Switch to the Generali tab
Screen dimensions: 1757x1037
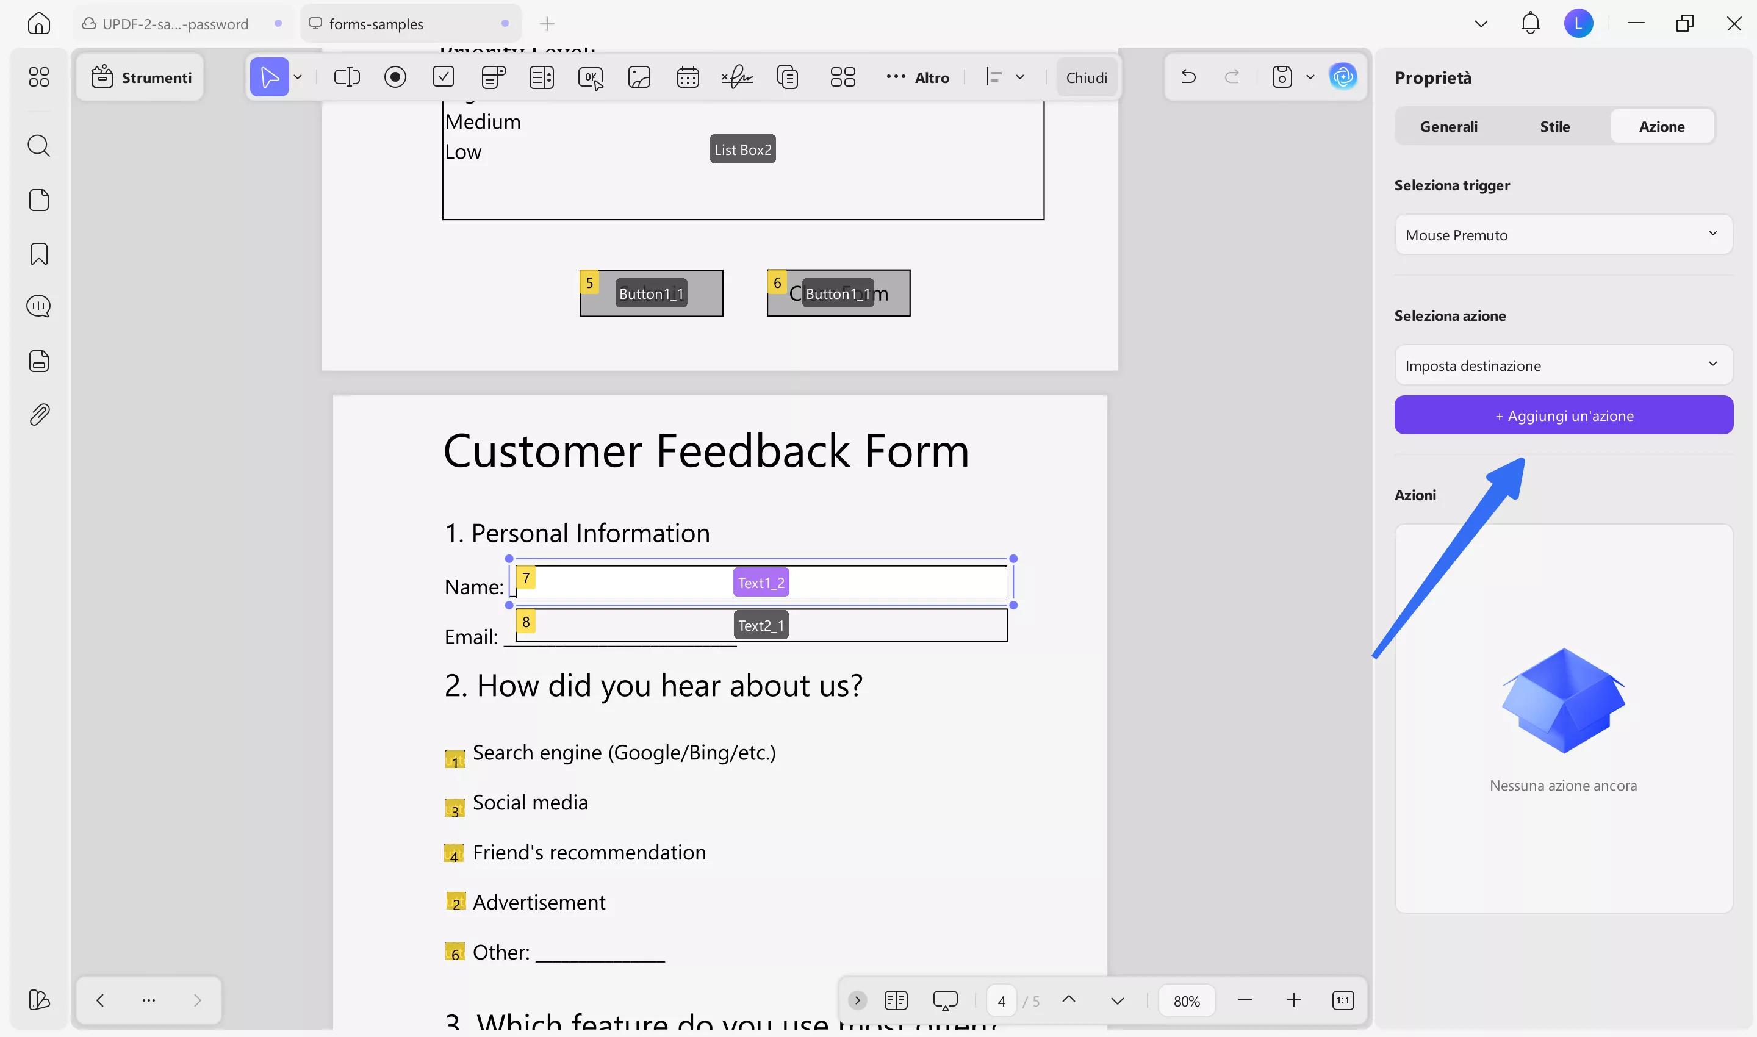click(x=1448, y=126)
